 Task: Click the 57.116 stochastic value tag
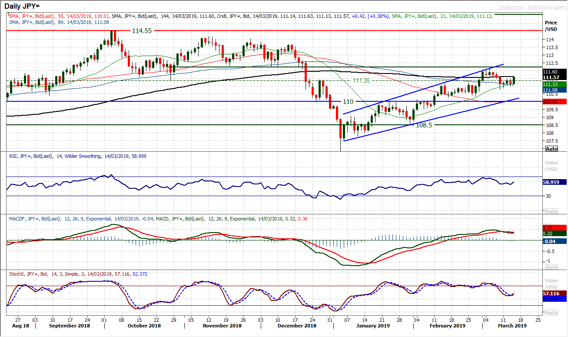coord(555,294)
